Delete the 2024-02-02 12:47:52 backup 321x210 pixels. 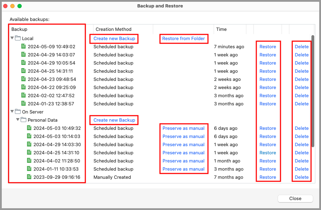click(x=301, y=96)
